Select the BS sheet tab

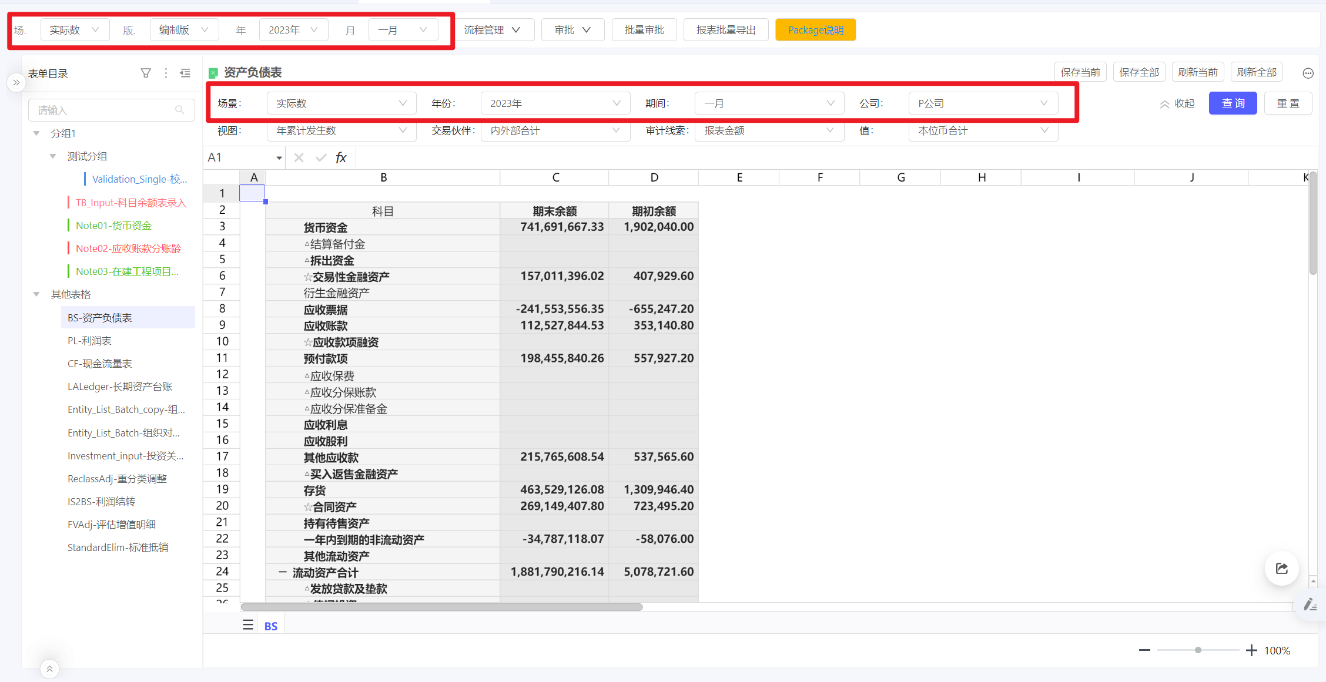click(271, 626)
